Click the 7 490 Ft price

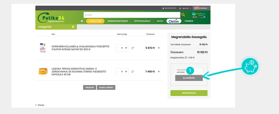(150, 72)
